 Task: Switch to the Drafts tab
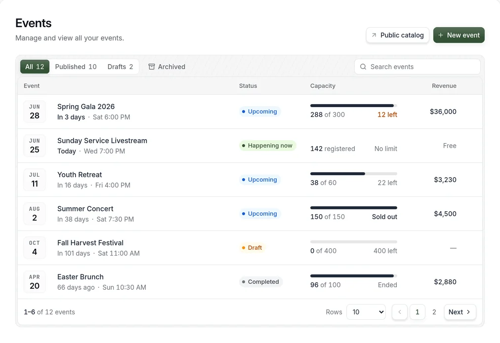[120, 67]
